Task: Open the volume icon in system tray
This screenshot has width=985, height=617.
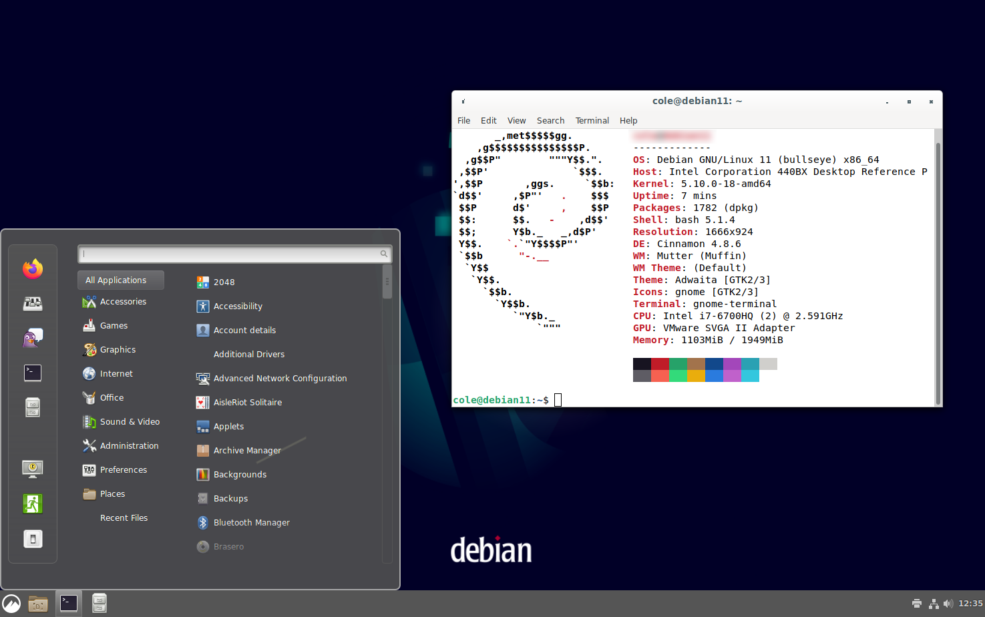Action: [x=948, y=604]
